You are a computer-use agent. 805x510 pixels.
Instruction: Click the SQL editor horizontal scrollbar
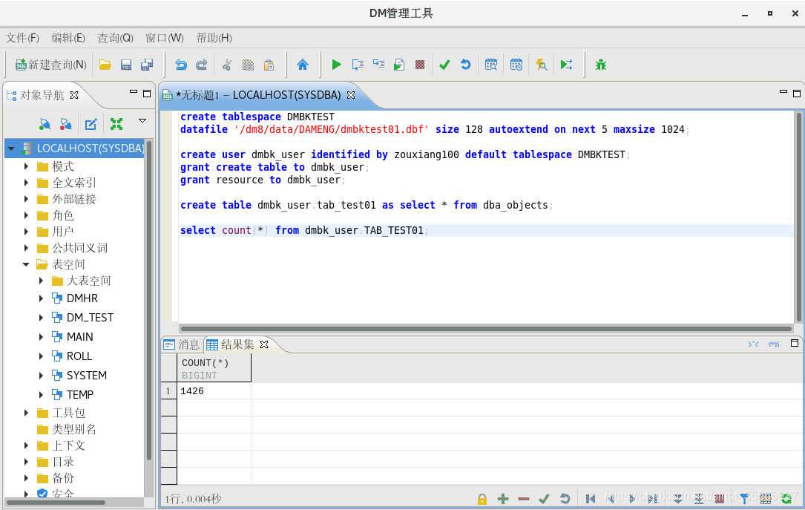pyautogui.click(x=486, y=329)
